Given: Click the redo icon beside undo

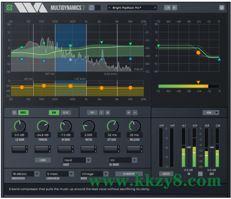Looking at the screenshot, I should 98,8.
